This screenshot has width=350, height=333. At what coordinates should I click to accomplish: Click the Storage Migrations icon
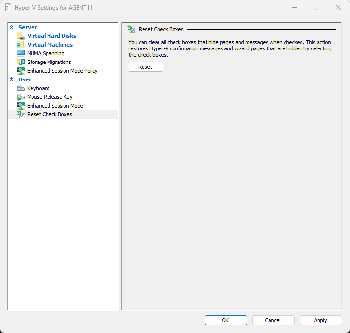20,62
